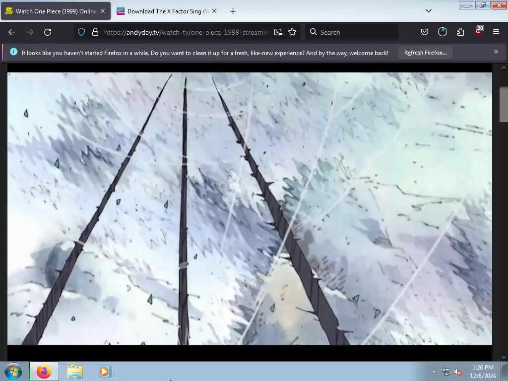Close the Watch One Piece tab
Image resolution: width=508 pixels, height=381 pixels.
coord(103,11)
